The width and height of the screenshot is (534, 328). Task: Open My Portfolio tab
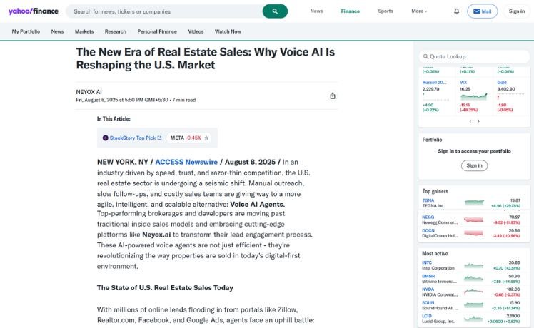(26, 31)
